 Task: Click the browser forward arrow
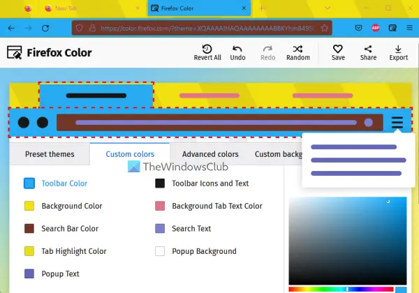(29, 28)
